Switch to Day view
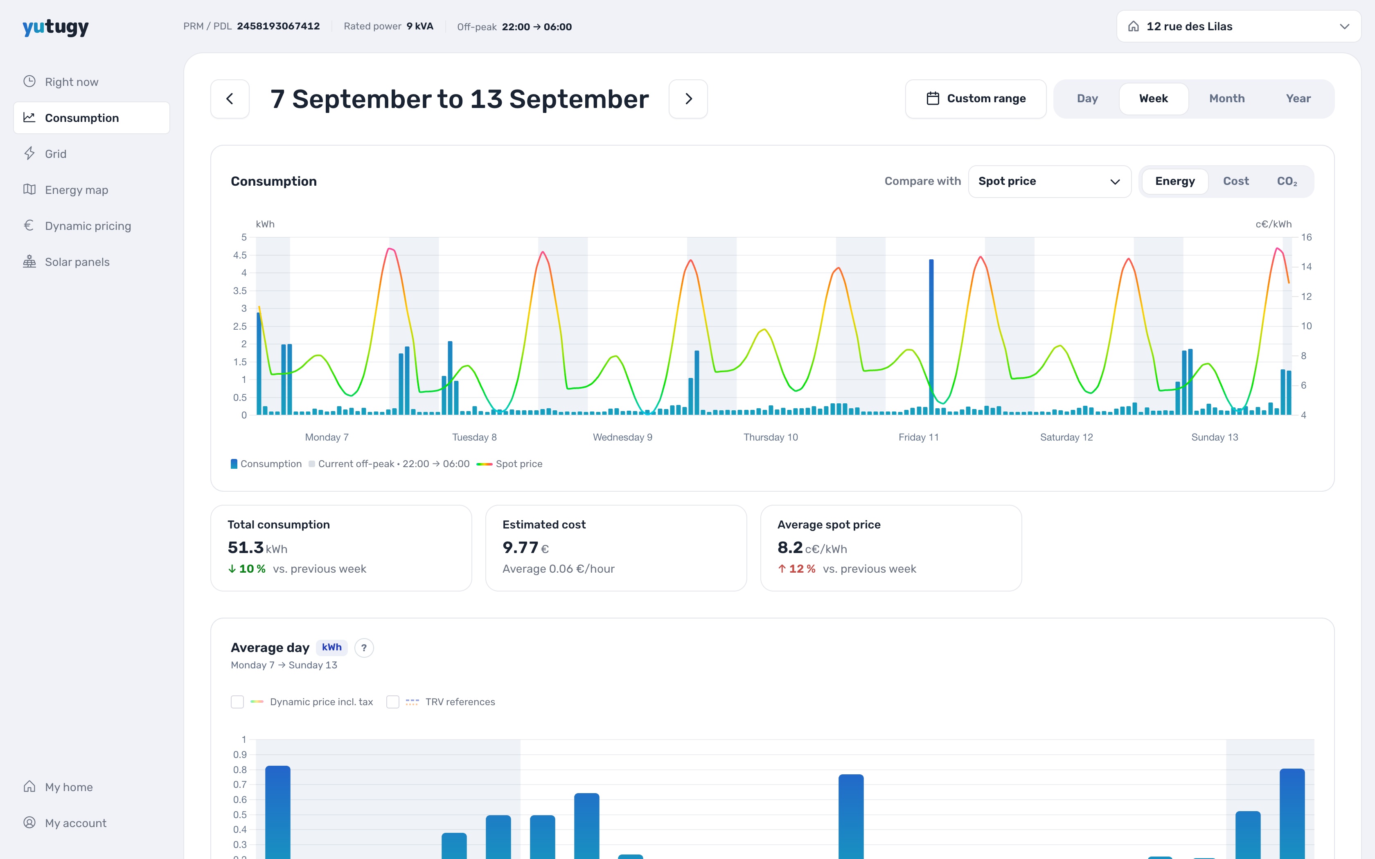This screenshot has width=1375, height=859. coord(1087,99)
